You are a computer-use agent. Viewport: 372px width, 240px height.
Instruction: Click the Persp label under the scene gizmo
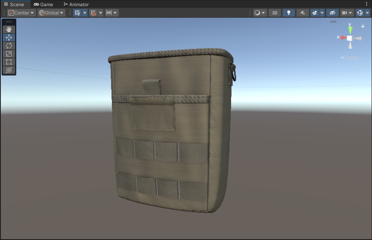coord(351,57)
